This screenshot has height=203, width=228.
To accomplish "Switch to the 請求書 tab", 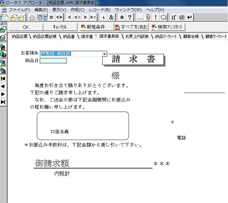I will click(87, 37).
